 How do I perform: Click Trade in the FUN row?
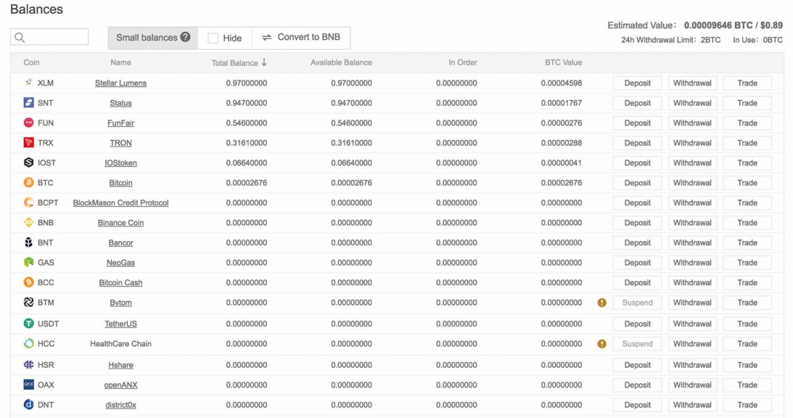747,123
